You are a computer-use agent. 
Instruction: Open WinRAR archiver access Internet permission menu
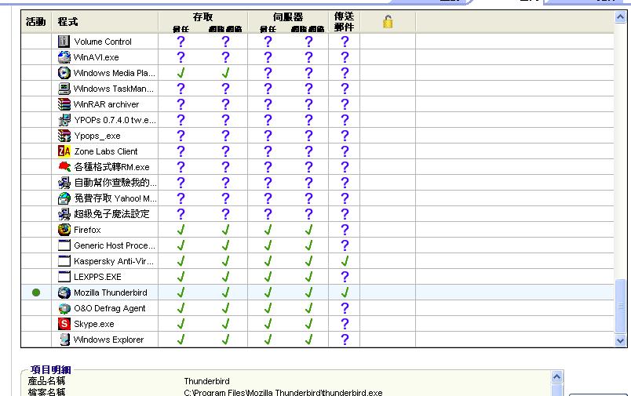click(x=225, y=104)
